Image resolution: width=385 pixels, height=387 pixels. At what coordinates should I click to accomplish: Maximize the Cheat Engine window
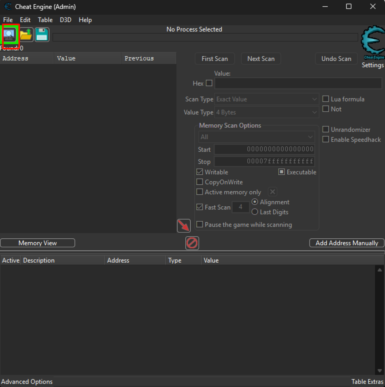point(349,6)
